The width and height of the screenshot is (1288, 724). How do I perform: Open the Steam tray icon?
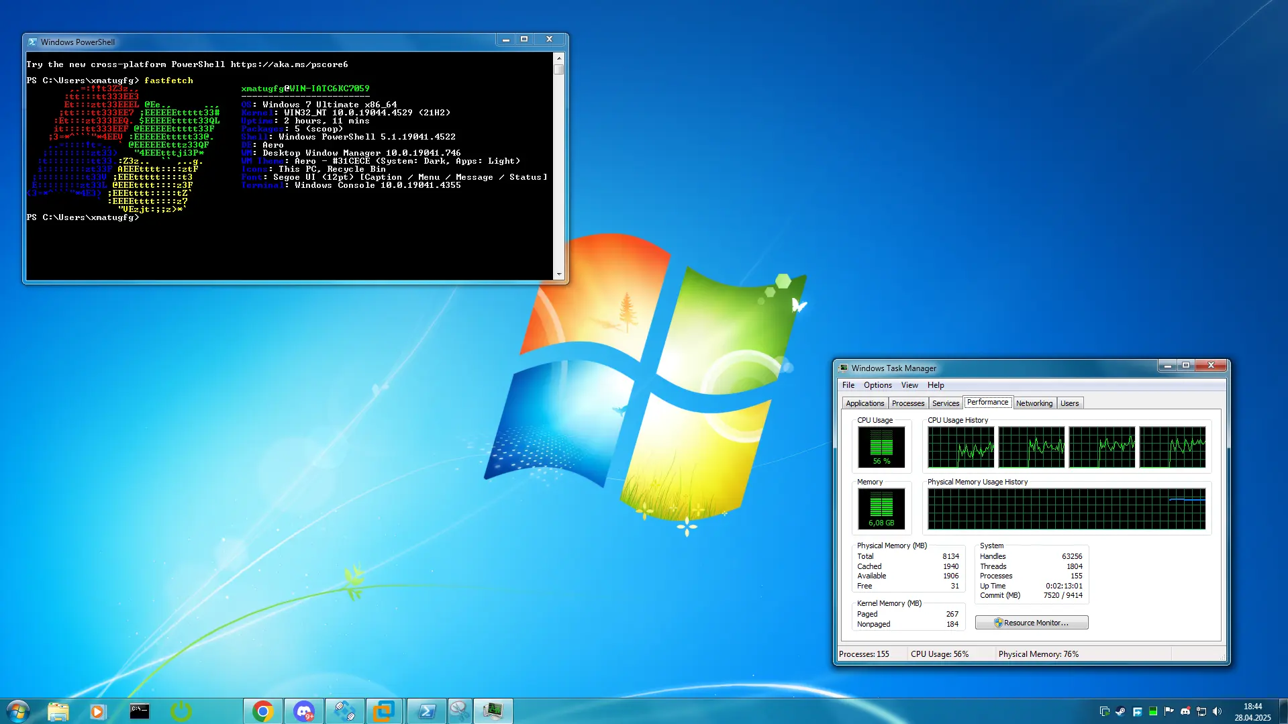tap(1121, 711)
